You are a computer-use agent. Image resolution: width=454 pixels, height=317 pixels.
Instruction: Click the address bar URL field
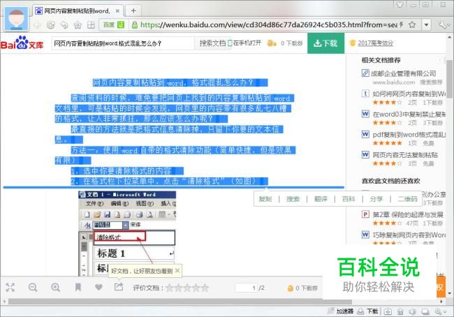point(268,25)
